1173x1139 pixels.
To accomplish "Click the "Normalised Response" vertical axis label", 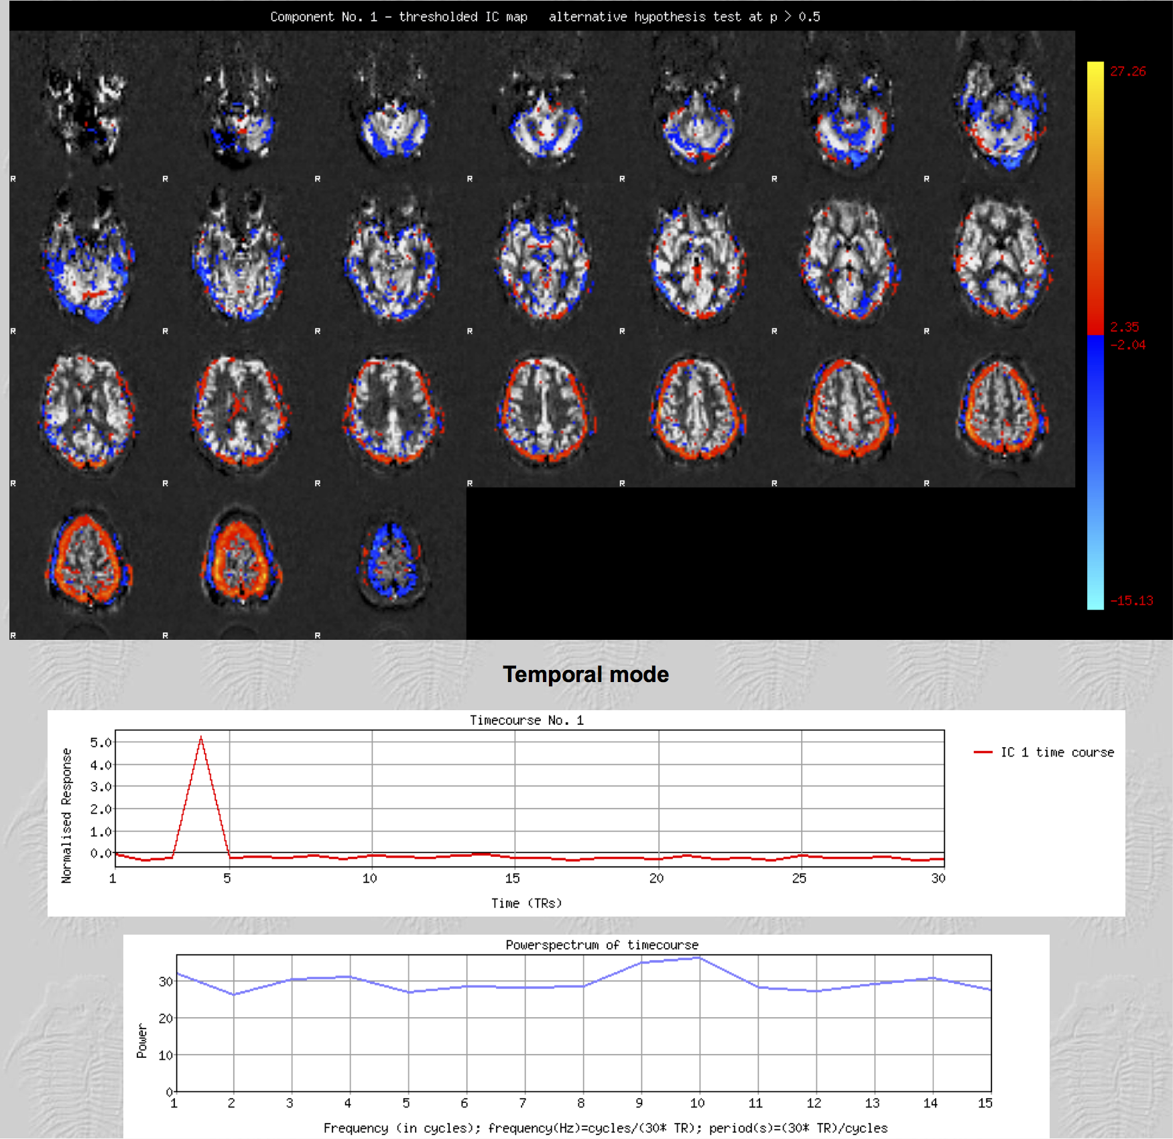I will pyautogui.click(x=66, y=815).
